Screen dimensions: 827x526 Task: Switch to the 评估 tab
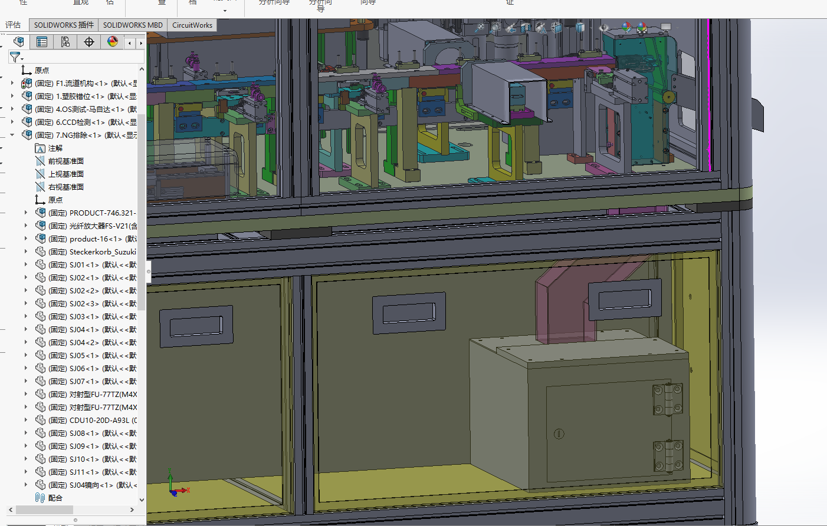click(x=13, y=25)
